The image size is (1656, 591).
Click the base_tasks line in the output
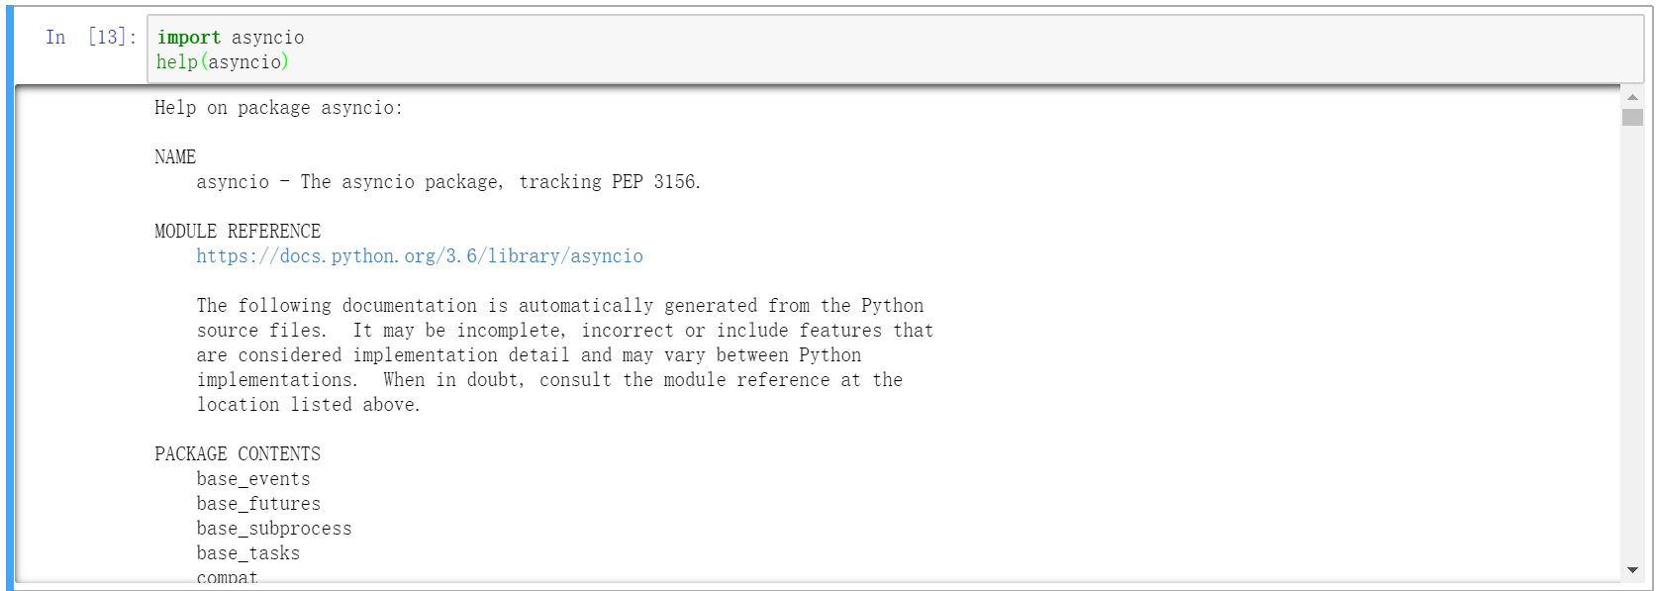click(247, 552)
